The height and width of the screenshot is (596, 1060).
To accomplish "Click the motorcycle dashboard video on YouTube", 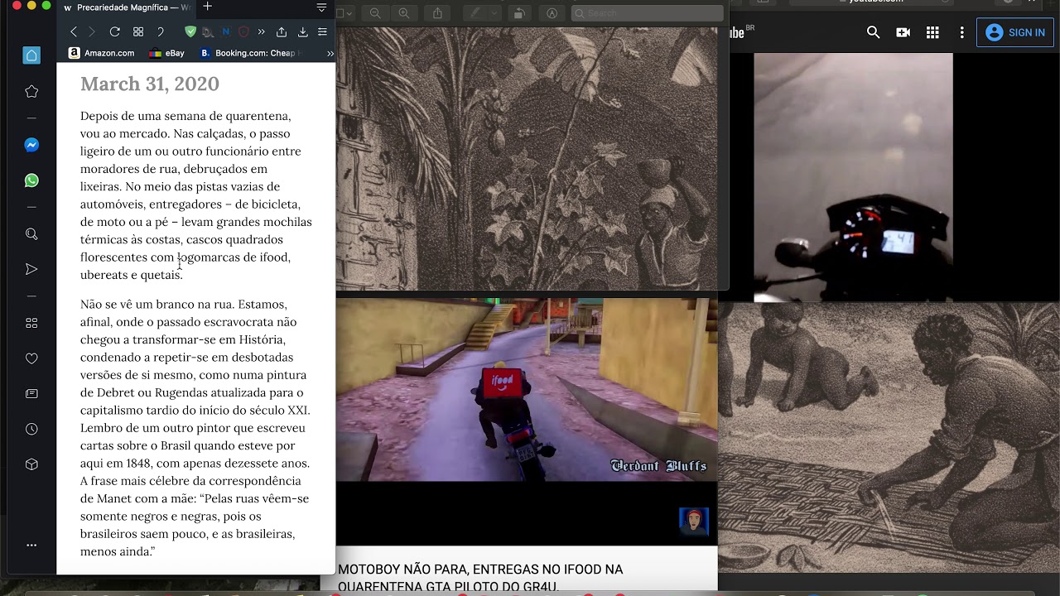I will click(x=853, y=177).
